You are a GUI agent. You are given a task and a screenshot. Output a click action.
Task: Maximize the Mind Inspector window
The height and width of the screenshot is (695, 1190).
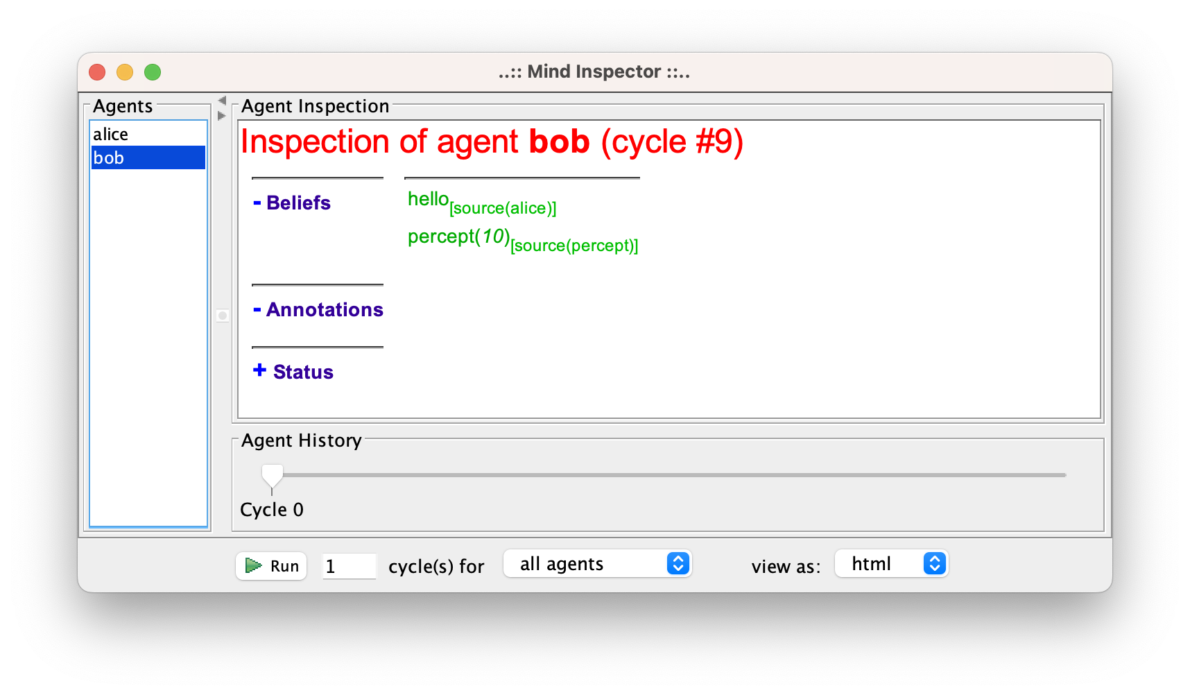coord(153,72)
